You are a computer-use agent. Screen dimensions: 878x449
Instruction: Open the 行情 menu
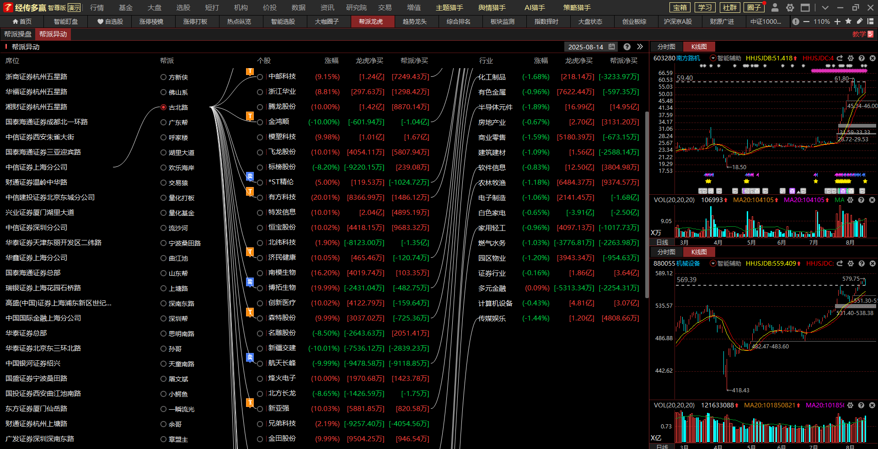[97, 7]
